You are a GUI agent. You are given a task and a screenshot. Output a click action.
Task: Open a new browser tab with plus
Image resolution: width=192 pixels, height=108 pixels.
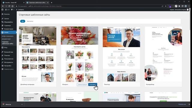[x=52, y=2]
